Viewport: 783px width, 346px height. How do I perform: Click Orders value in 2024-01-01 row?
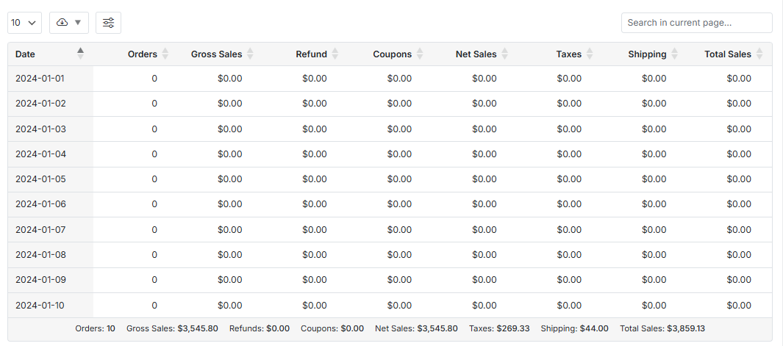[154, 79]
